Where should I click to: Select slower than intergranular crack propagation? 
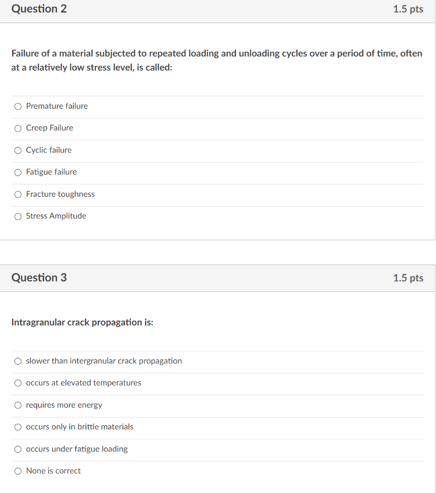tap(18, 361)
